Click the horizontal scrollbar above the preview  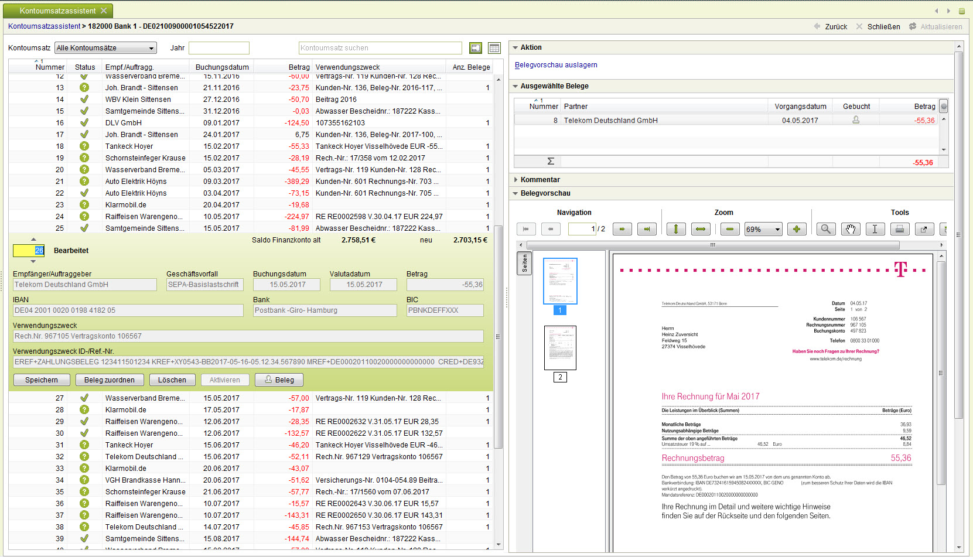point(712,245)
